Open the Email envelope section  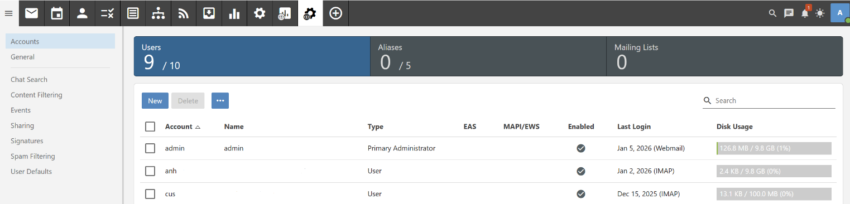click(31, 13)
